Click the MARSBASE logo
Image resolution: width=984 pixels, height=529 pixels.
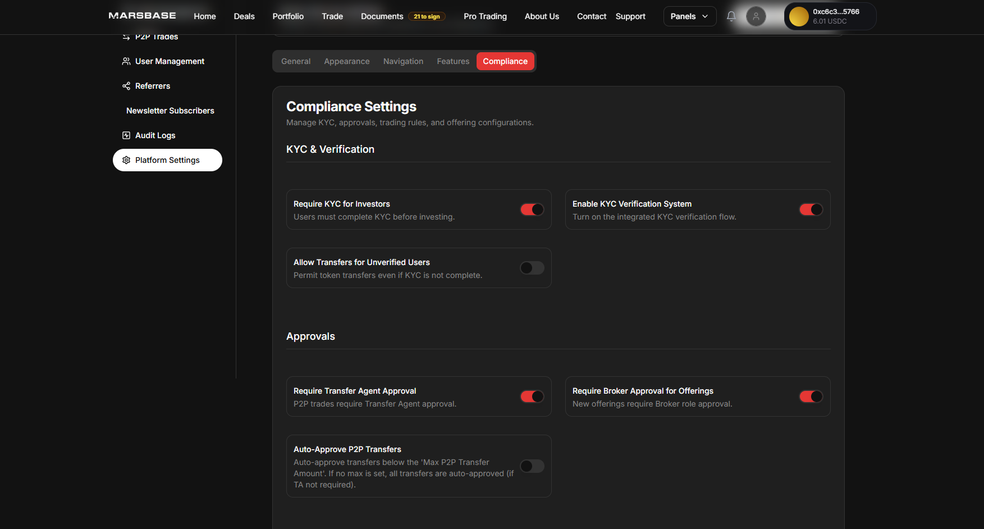[142, 16]
